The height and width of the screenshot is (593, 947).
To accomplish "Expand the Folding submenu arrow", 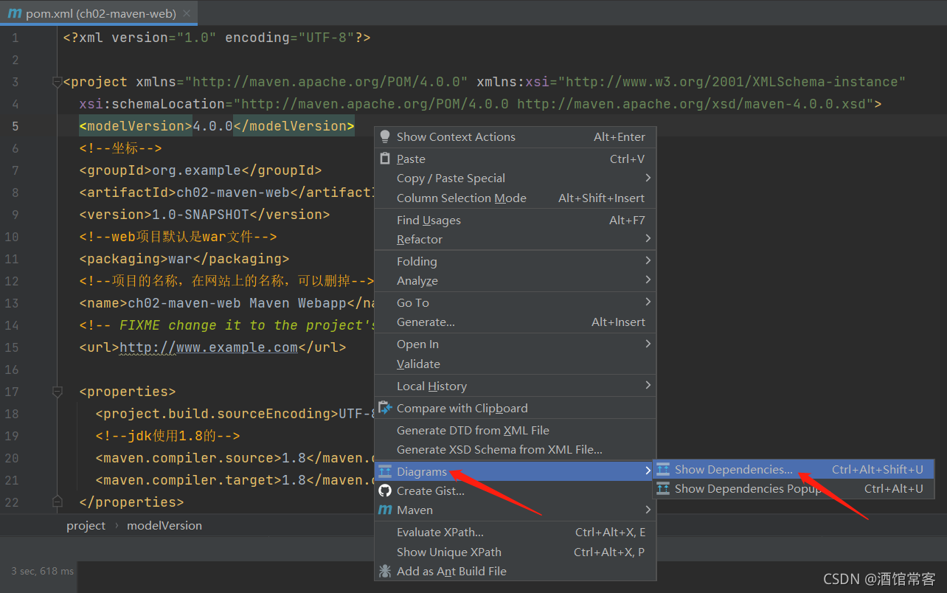I will point(648,261).
